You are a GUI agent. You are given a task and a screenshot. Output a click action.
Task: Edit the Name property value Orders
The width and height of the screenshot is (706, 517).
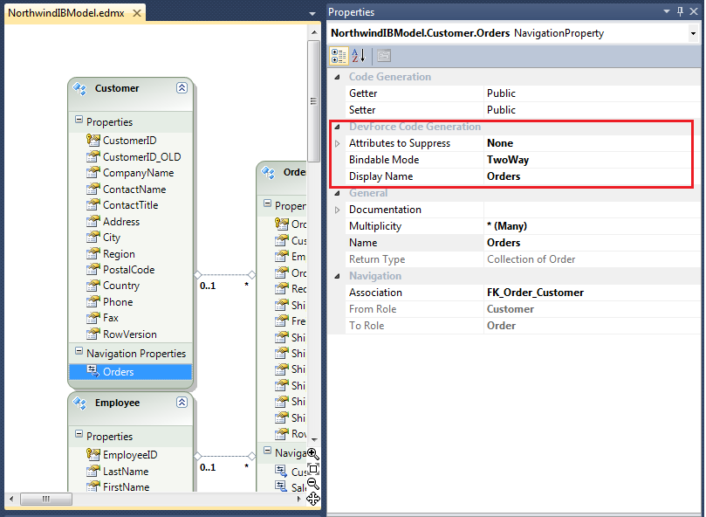pyautogui.click(x=592, y=243)
